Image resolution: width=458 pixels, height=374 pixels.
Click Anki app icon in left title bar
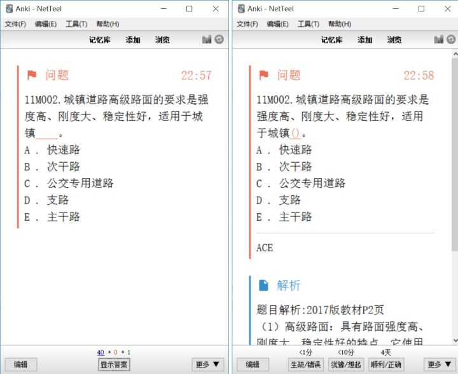point(10,9)
